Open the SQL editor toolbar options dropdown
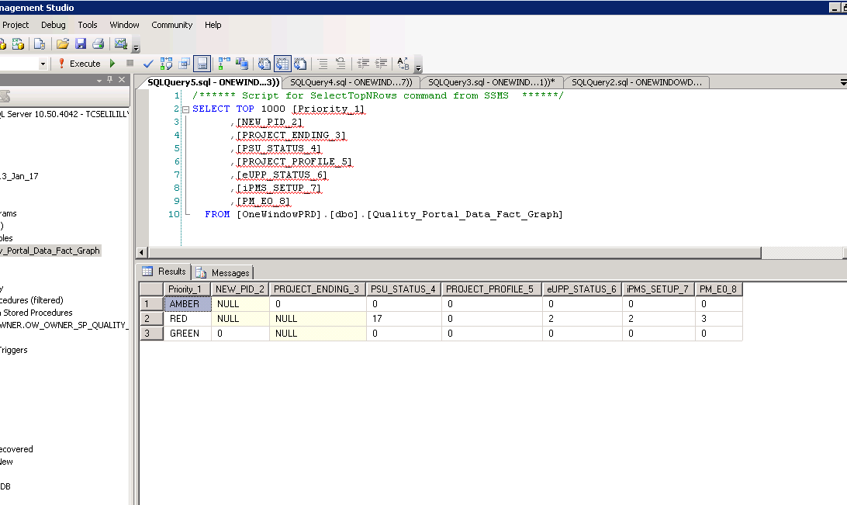 pyautogui.click(x=419, y=67)
